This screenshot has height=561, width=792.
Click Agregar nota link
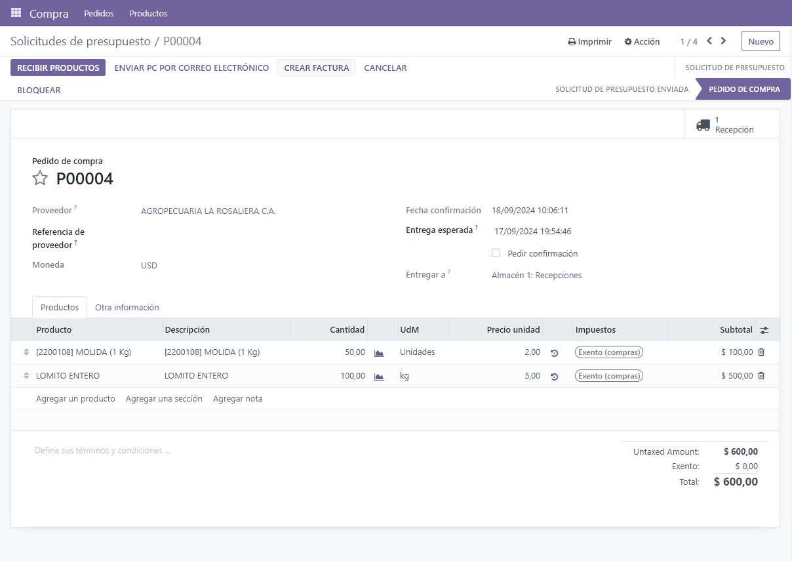pos(238,398)
